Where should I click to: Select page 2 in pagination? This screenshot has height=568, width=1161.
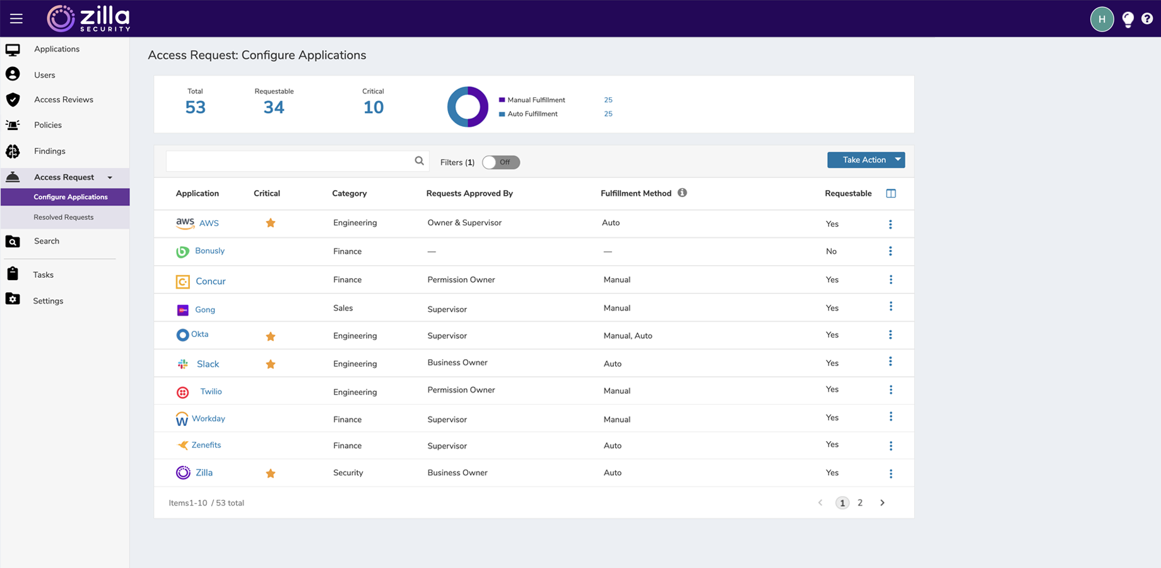(x=860, y=503)
